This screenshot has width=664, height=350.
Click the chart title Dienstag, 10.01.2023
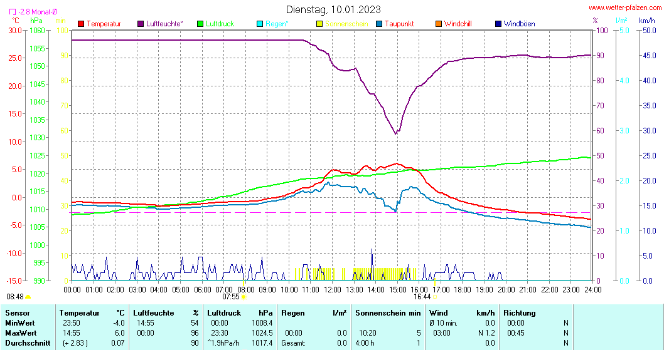[x=333, y=9]
